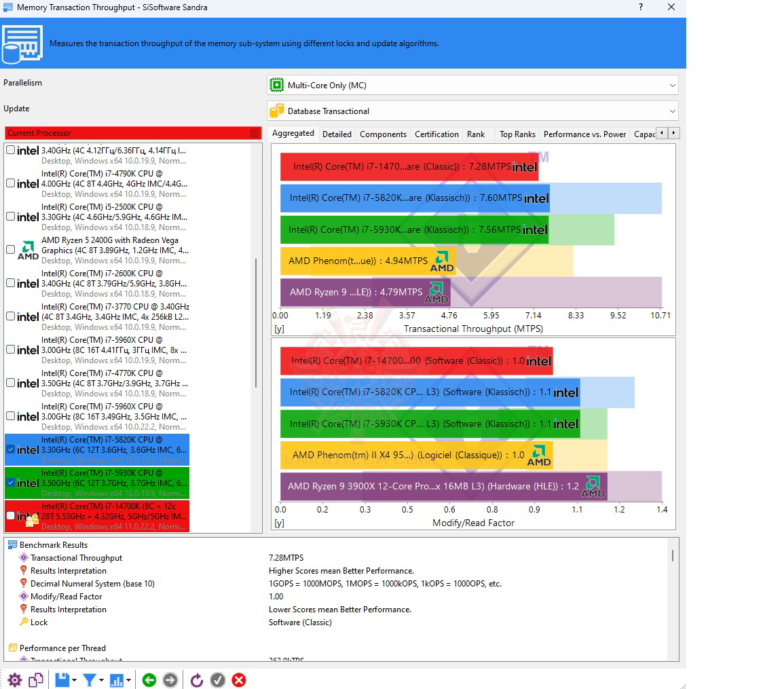Click the Performance per Thread folder icon
Screen dimensions: 782x689
pyautogui.click(x=12, y=648)
